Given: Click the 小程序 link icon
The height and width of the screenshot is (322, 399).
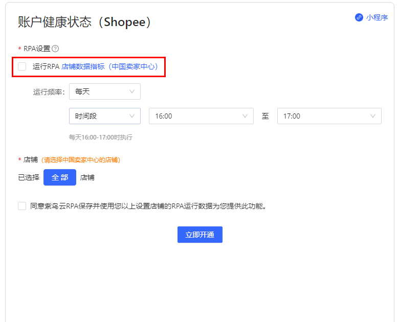Looking at the screenshot, I should click(x=359, y=17).
